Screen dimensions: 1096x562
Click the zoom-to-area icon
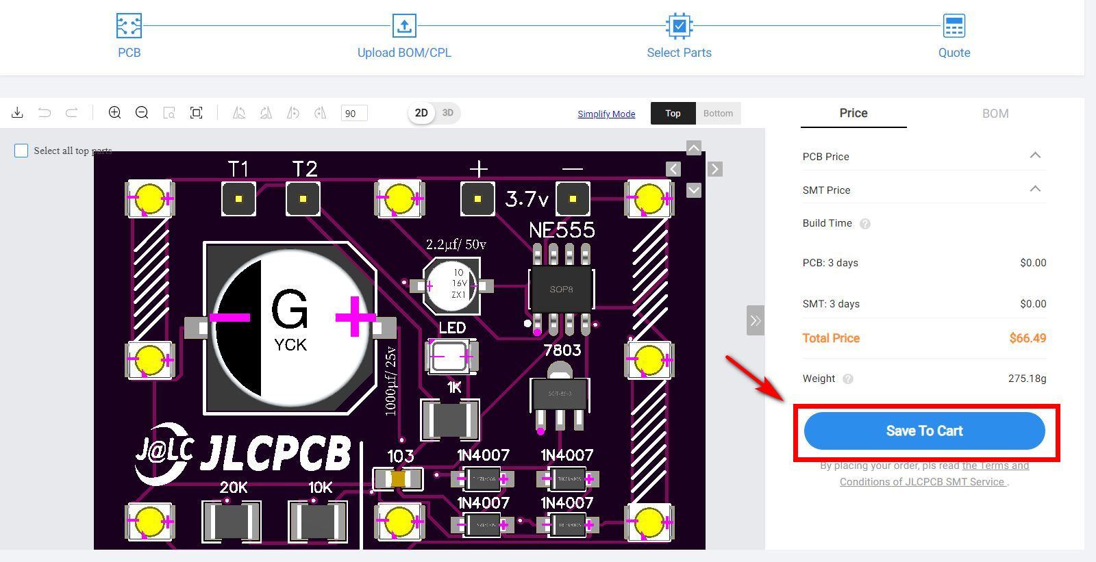point(169,113)
